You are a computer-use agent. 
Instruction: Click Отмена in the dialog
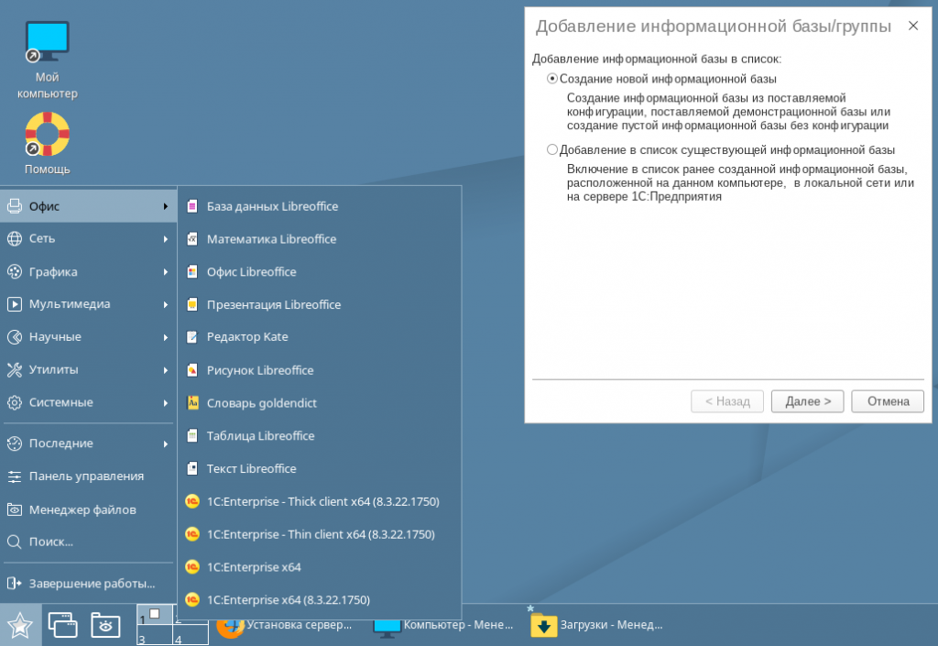[888, 401]
